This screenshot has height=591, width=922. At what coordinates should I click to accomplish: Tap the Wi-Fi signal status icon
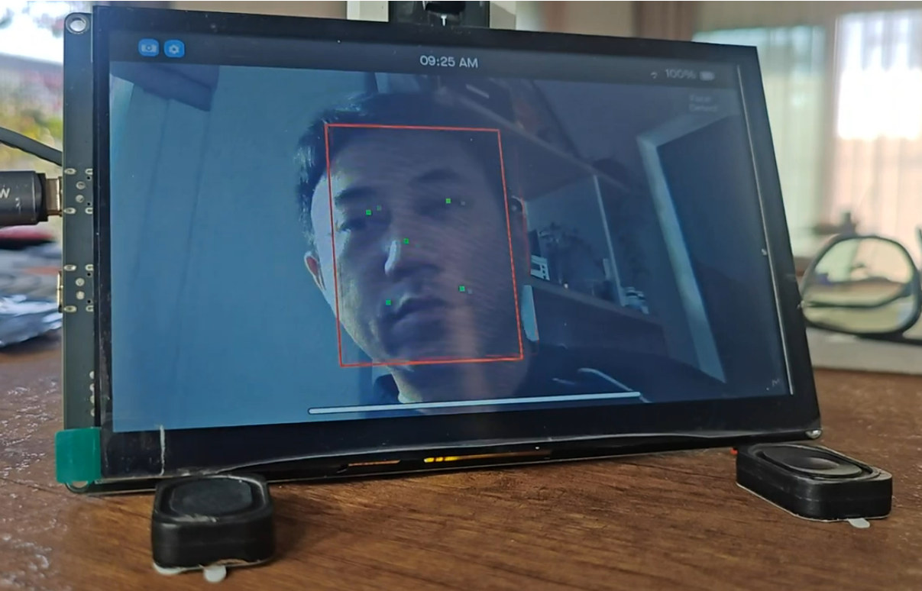click(654, 75)
